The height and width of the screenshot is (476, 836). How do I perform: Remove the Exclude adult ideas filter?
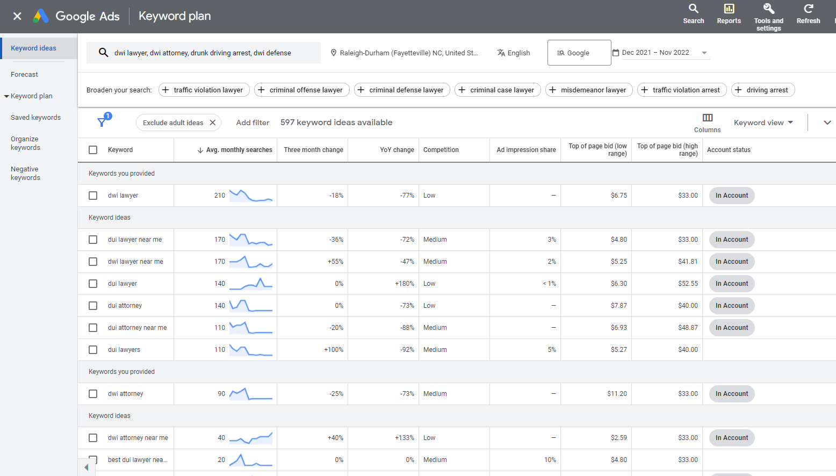[213, 122]
